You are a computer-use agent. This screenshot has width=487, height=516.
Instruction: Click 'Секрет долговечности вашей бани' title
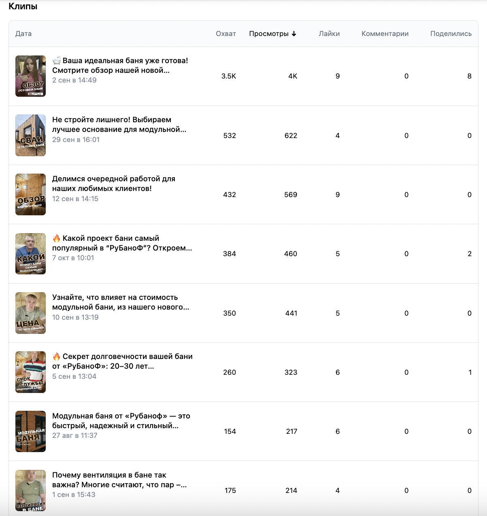(x=122, y=361)
